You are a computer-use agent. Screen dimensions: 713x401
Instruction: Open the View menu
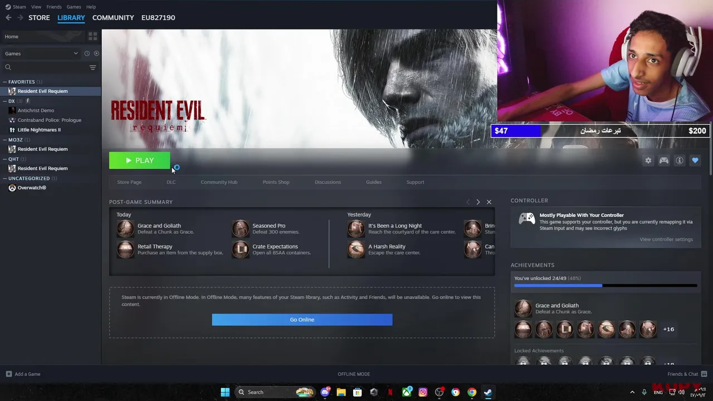click(x=36, y=7)
